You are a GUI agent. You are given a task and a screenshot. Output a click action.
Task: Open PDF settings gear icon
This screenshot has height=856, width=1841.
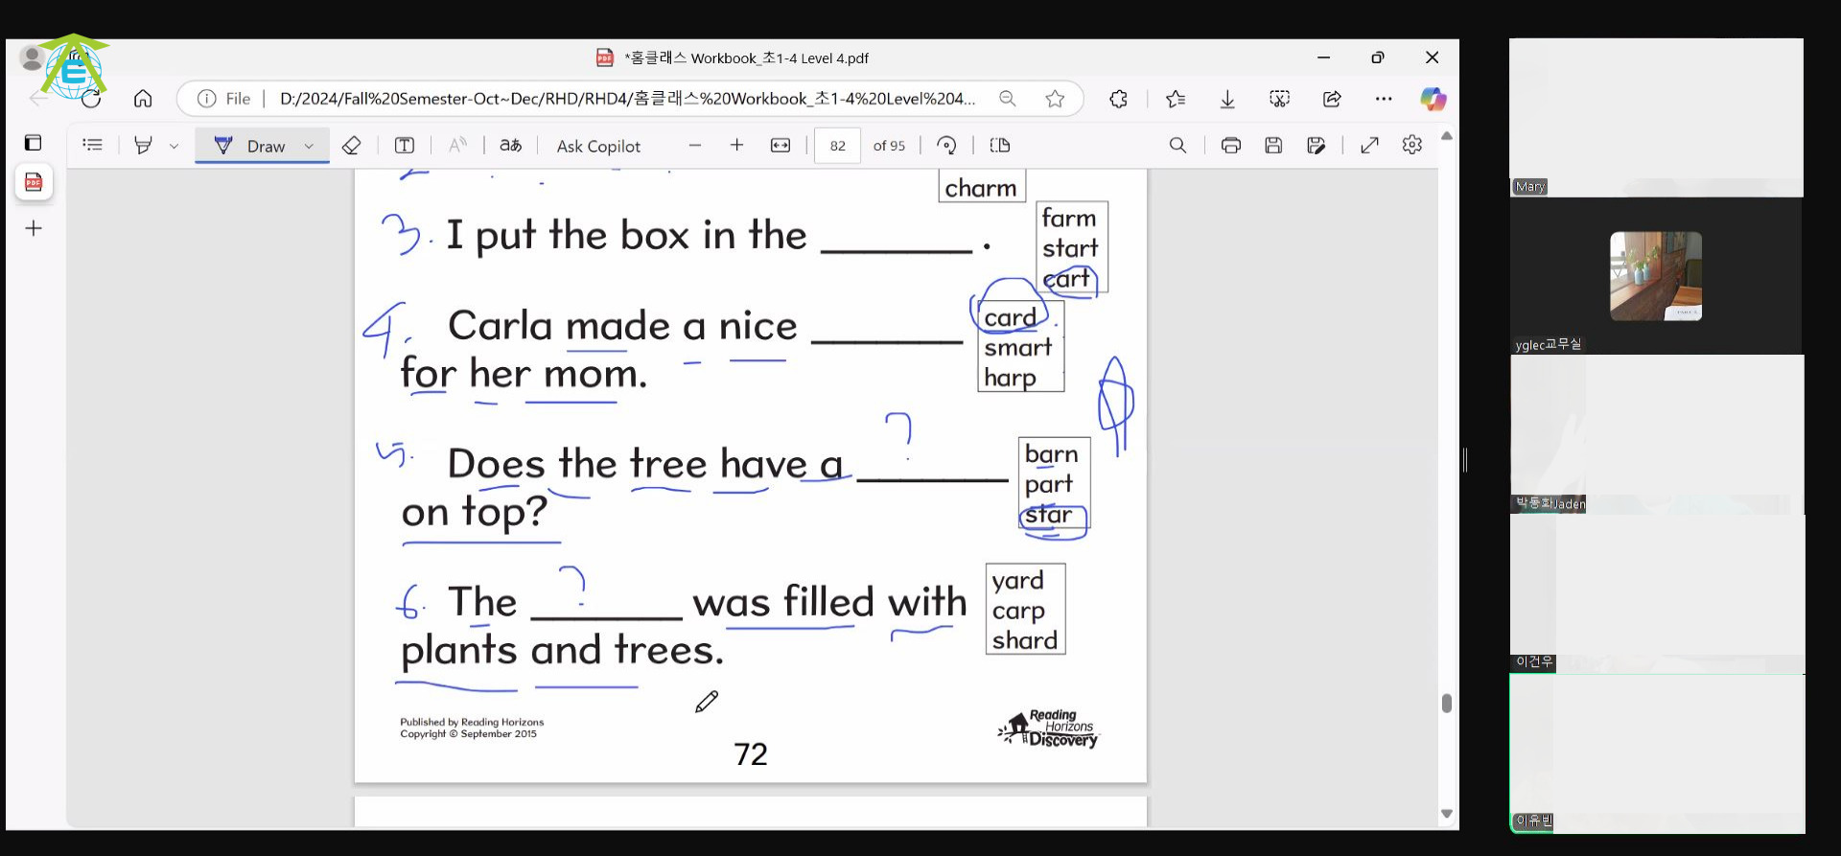tap(1411, 145)
